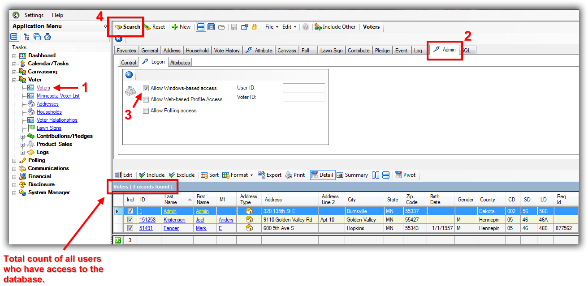
Task: Click the open folder icon in top toolbar
Action: click(x=221, y=27)
